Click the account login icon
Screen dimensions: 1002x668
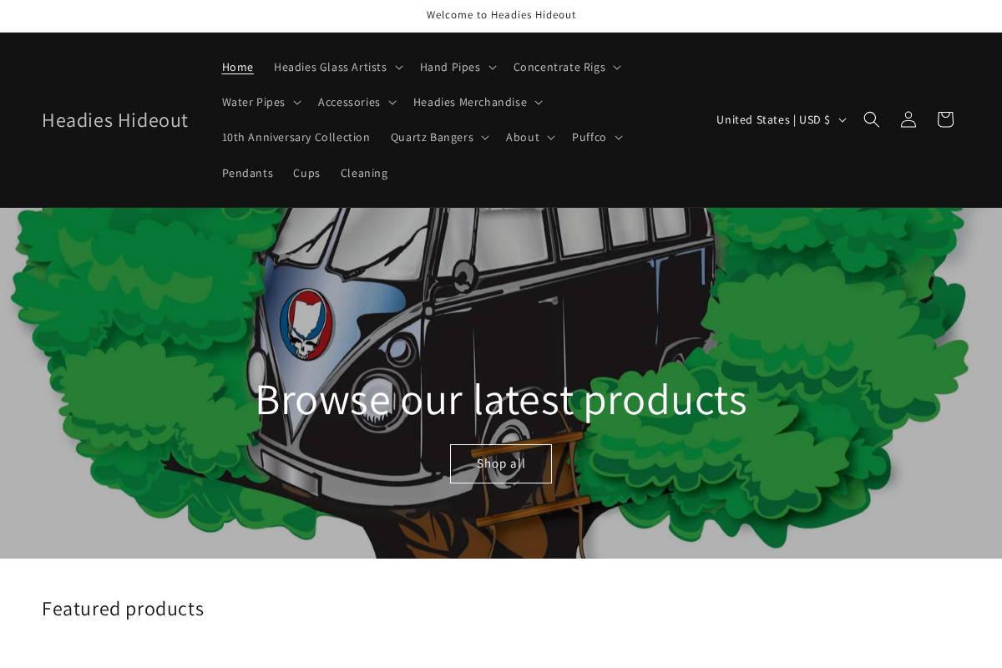[908, 119]
